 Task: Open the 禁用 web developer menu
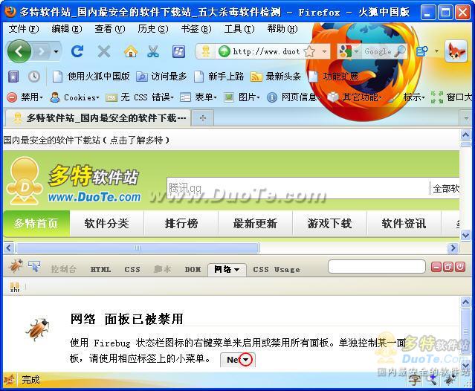click(25, 97)
